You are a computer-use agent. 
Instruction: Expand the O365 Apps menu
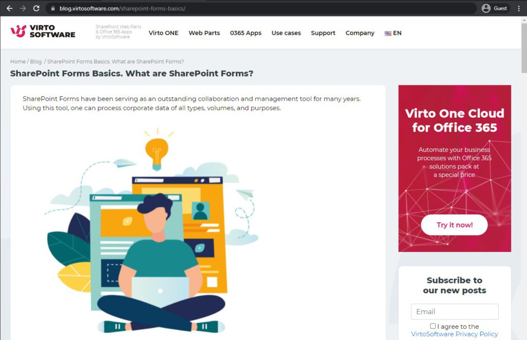pyautogui.click(x=245, y=33)
